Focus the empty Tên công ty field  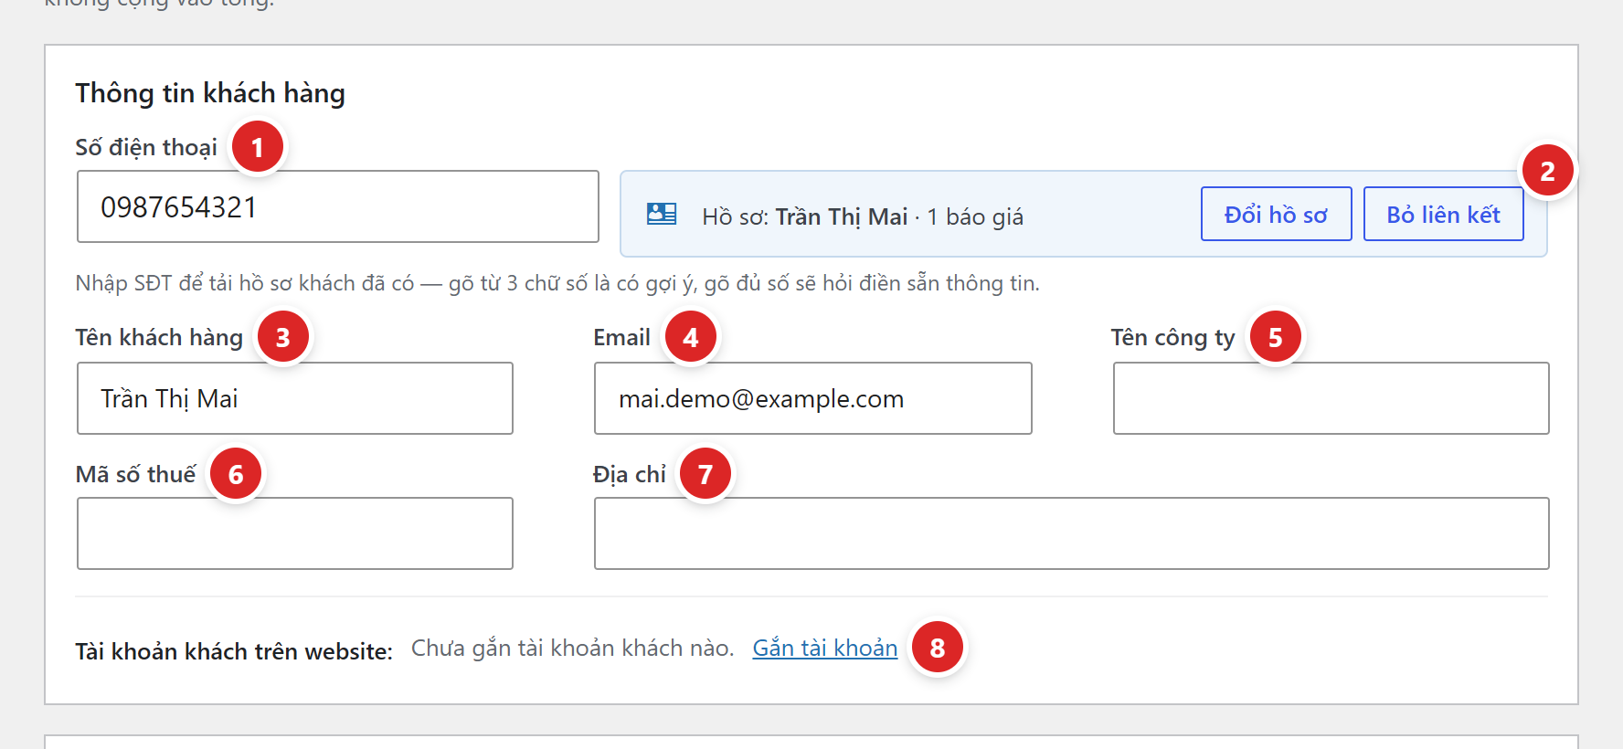1331,398
